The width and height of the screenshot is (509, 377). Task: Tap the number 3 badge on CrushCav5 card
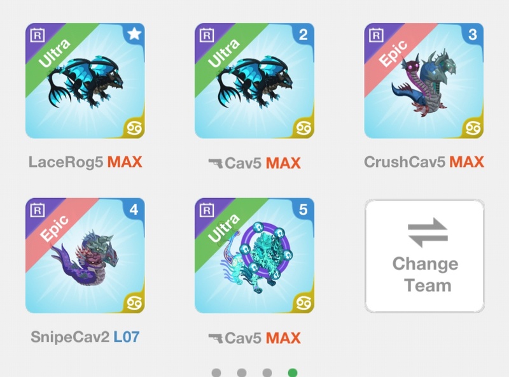(473, 34)
